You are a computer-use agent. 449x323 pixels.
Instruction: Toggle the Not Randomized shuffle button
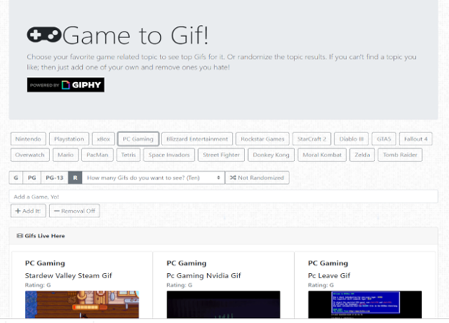pyautogui.click(x=257, y=178)
